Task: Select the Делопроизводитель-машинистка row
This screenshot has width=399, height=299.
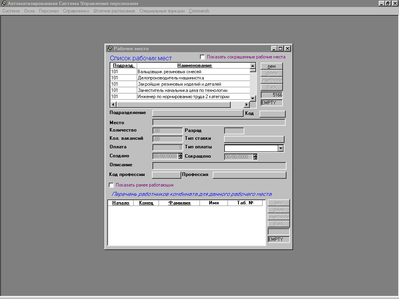Action: (x=171, y=78)
